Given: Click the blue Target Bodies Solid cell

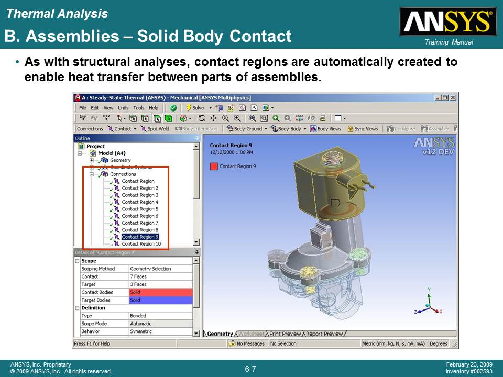Looking at the screenshot, I should [x=161, y=300].
